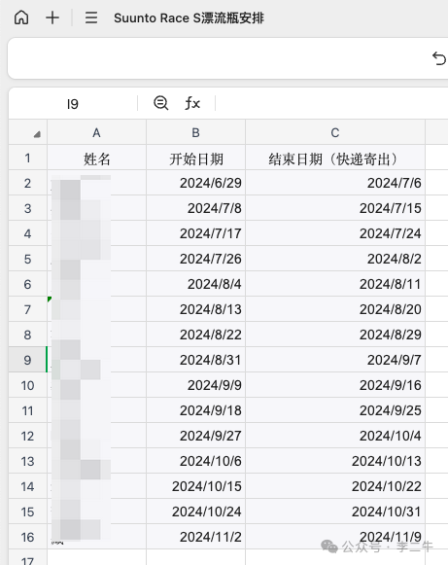Click document title Suunto Race S漂流瓶安排
Image resolution: width=448 pixels, height=565 pixels.
pos(189,18)
